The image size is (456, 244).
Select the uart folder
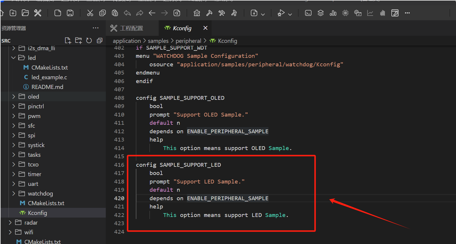coord(53,184)
